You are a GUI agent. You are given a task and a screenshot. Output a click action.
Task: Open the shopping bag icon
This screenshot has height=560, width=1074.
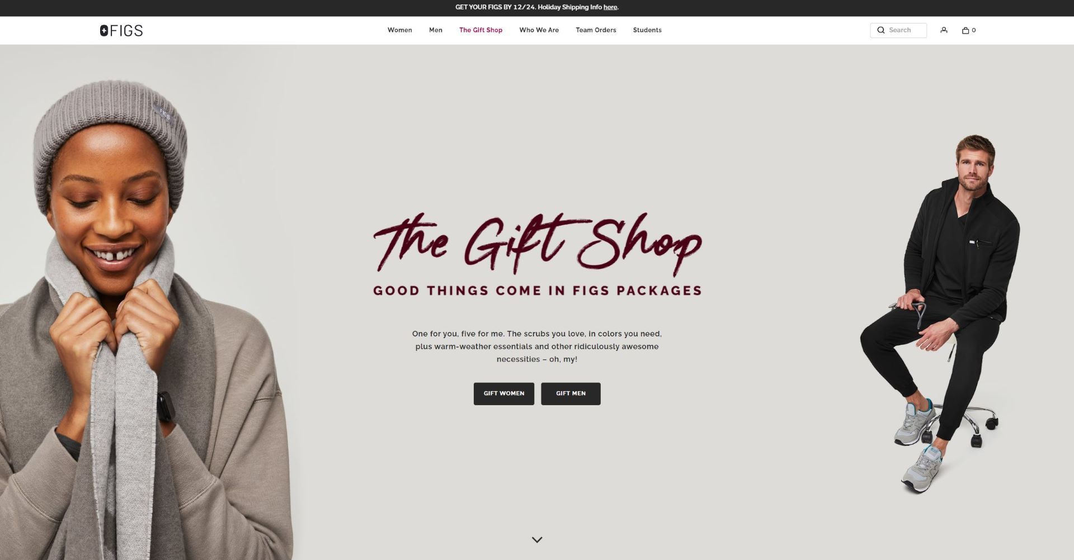click(965, 30)
